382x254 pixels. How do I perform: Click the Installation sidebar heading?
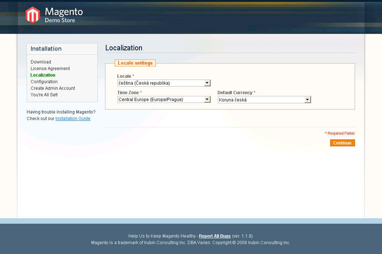tap(46, 49)
